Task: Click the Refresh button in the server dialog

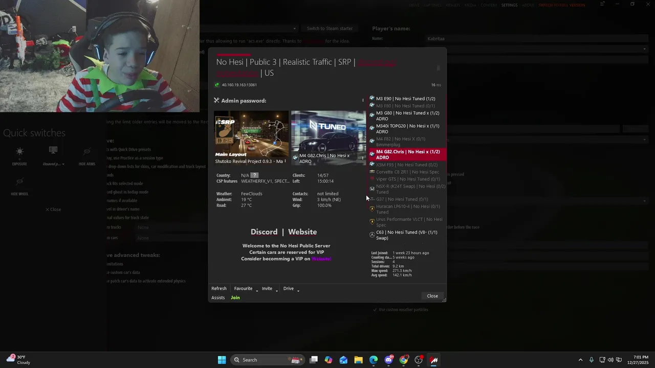Action: coord(219,288)
